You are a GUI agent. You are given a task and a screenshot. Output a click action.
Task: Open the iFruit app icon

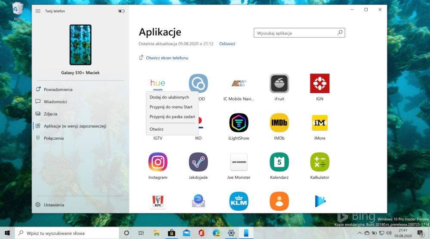[x=279, y=83]
